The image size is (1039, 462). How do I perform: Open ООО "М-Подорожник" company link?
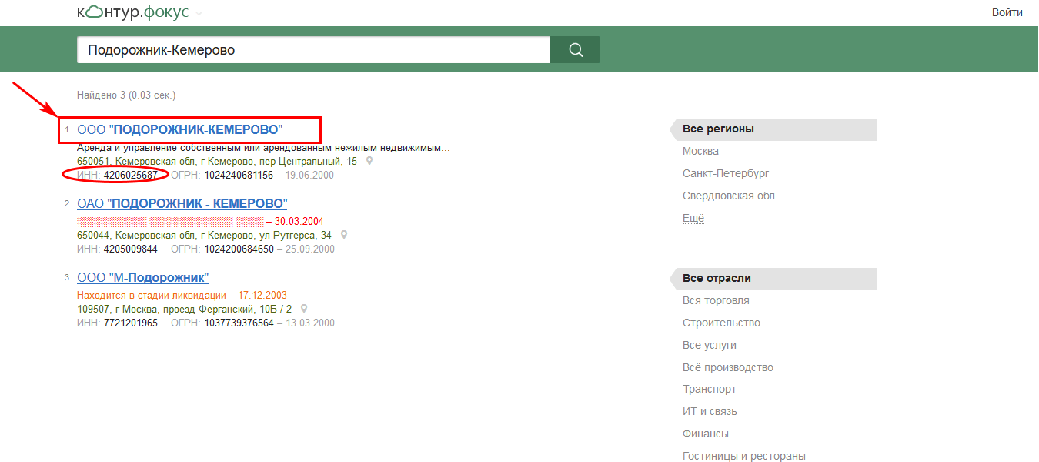coord(143,277)
